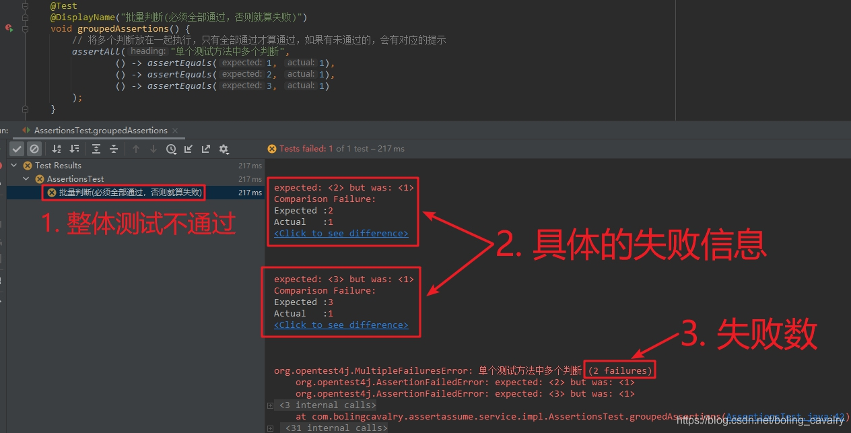Collapse all test result nodes
851x433 pixels.
tap(114, 149)
